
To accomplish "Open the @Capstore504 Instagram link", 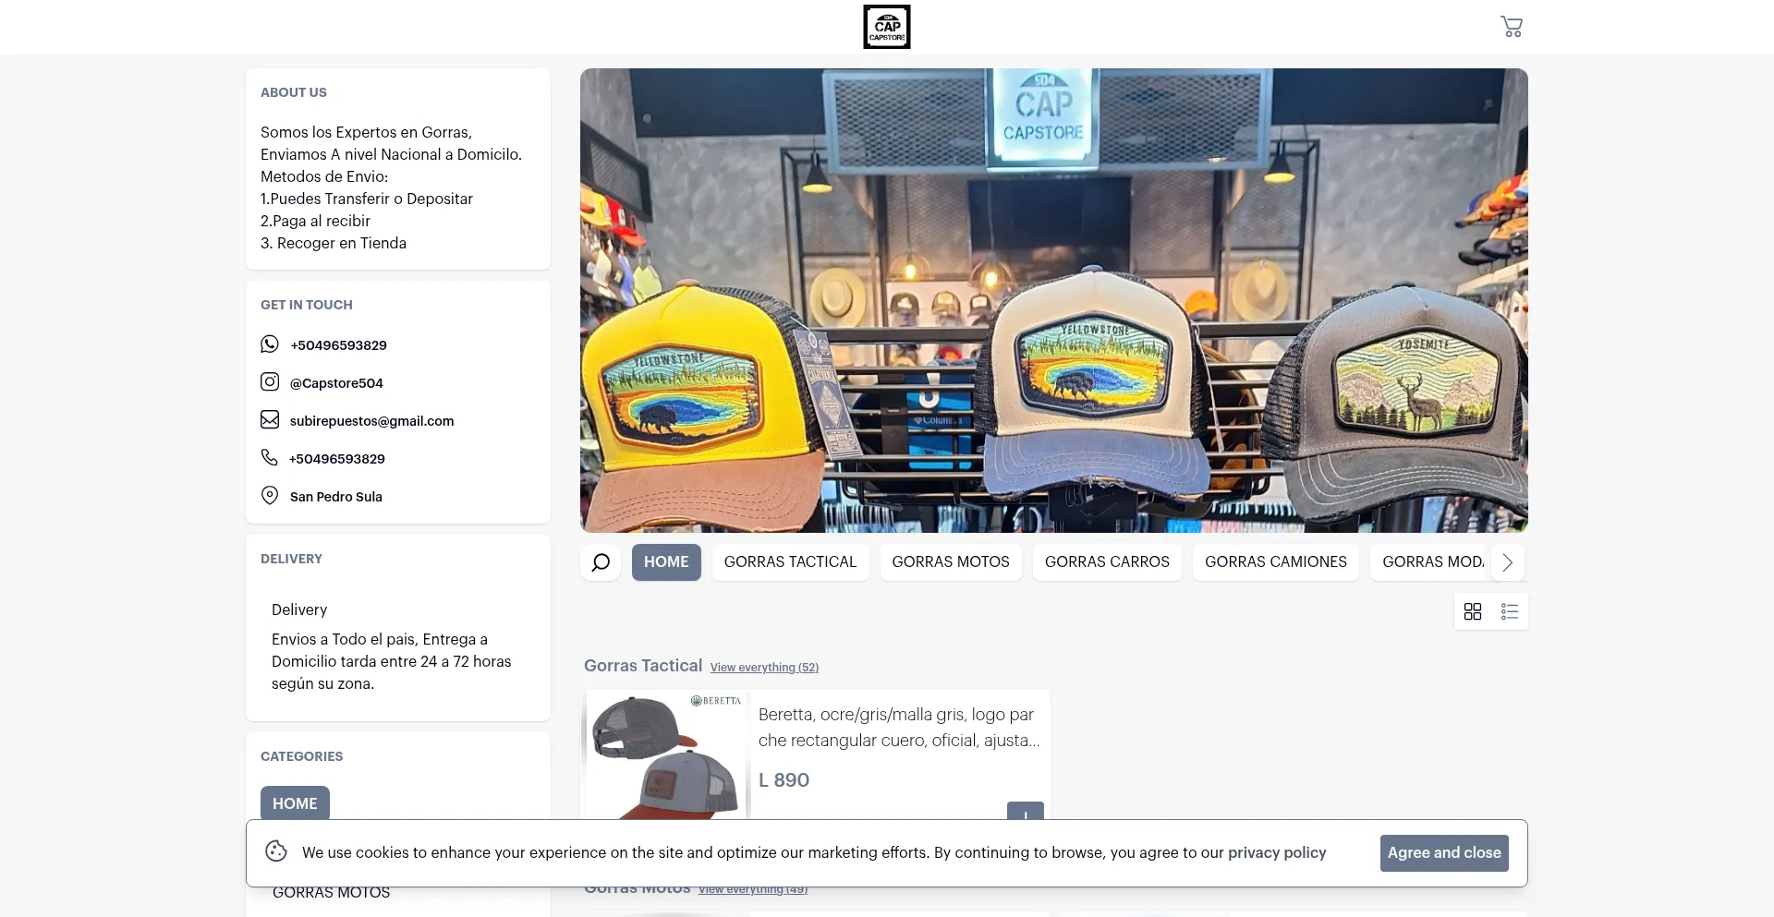I will coord(336,383).
